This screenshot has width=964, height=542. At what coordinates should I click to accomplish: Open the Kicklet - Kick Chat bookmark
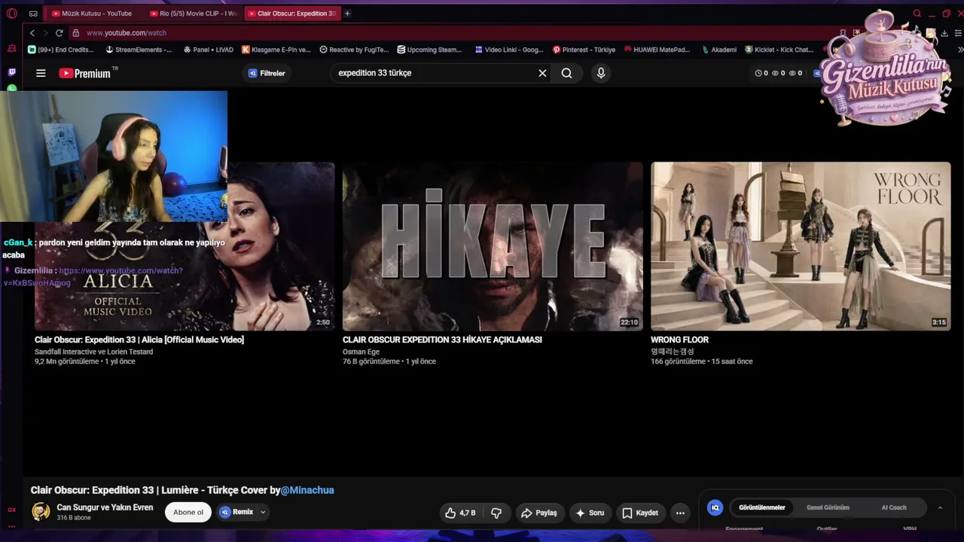coord(779,50)
